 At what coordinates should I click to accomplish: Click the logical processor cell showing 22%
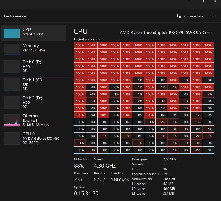click(161, 122)
